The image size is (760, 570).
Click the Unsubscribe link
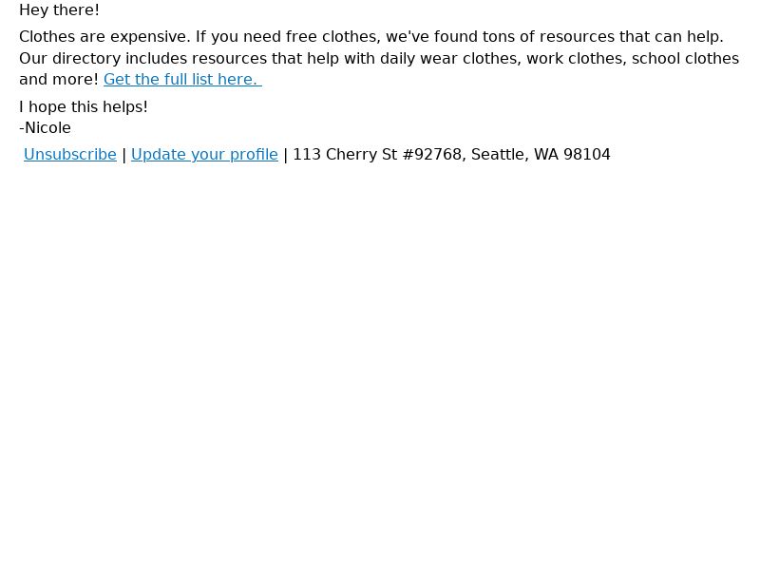coord(70,155)
